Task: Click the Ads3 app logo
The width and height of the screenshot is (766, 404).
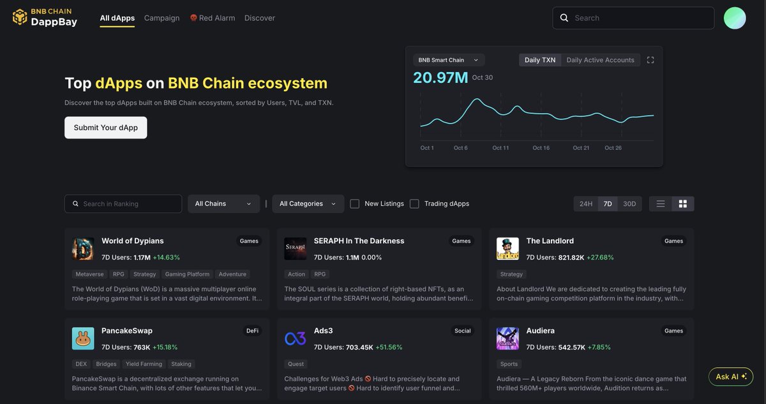Action: [x=295, y=338]
